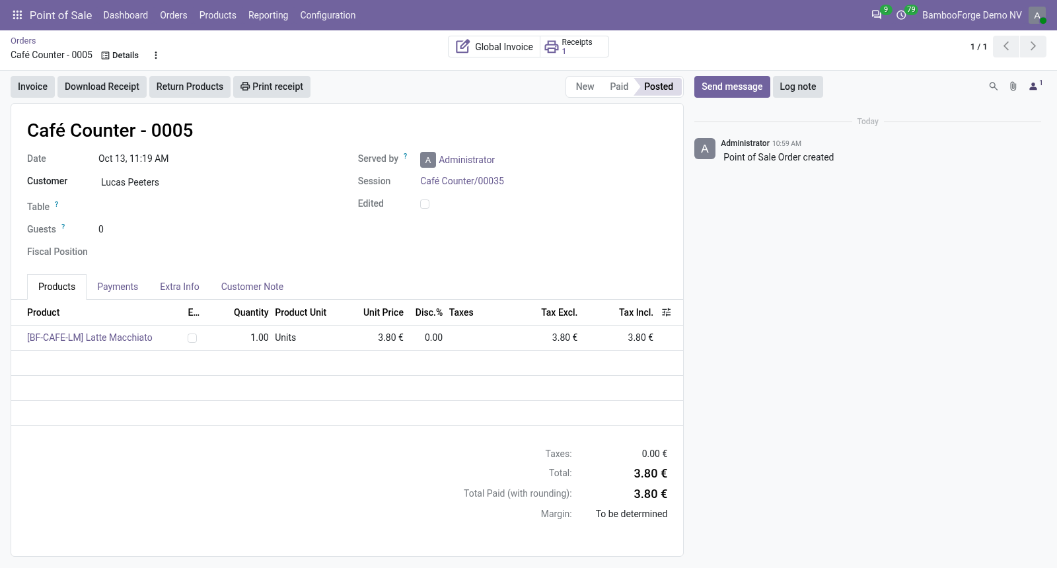Image resolution: width=1057 pixels, height=568 pixels.
Task: Show followers icon in chatter
Action: (1035, 86)
